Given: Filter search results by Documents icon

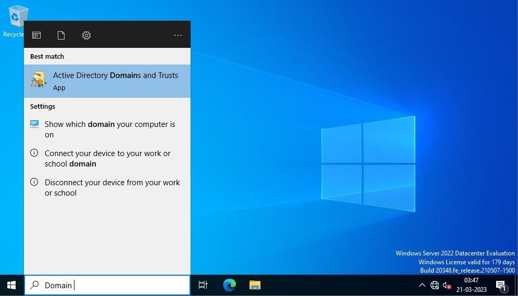Looking at the screenshot, I should point(61,35).
